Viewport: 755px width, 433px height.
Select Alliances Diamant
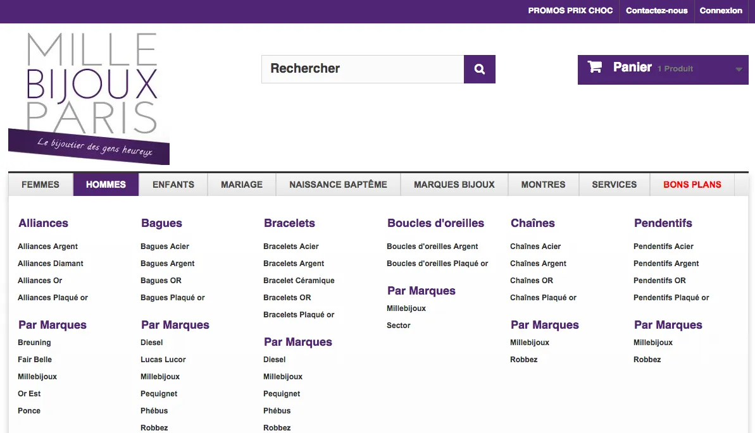tap(51, 264)
